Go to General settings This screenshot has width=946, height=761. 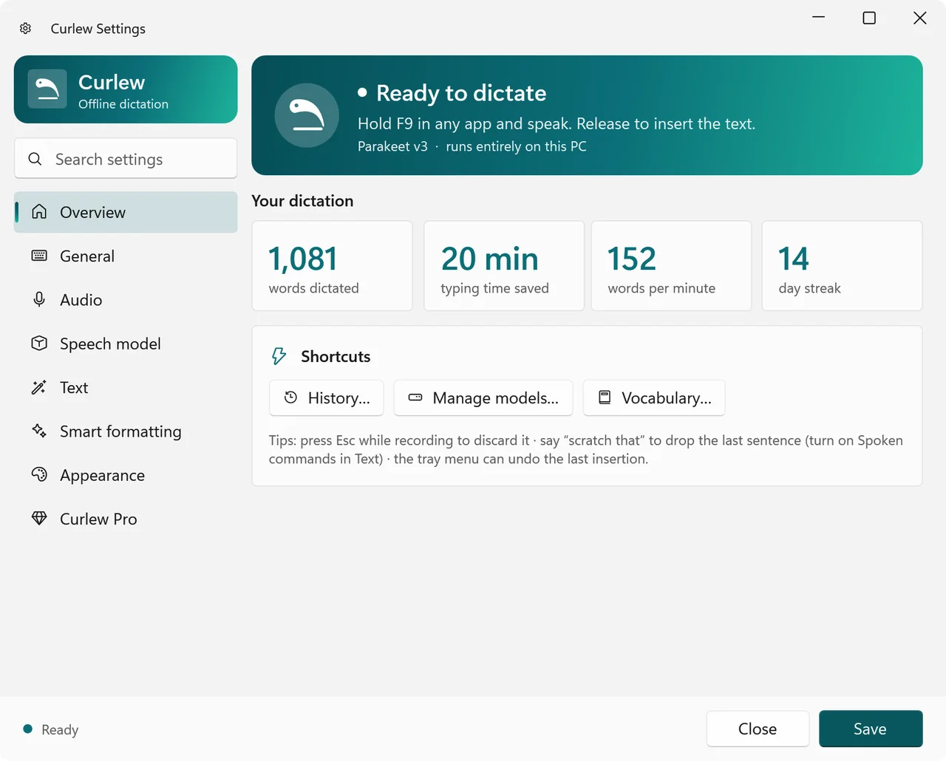click(x=126, y=256)
